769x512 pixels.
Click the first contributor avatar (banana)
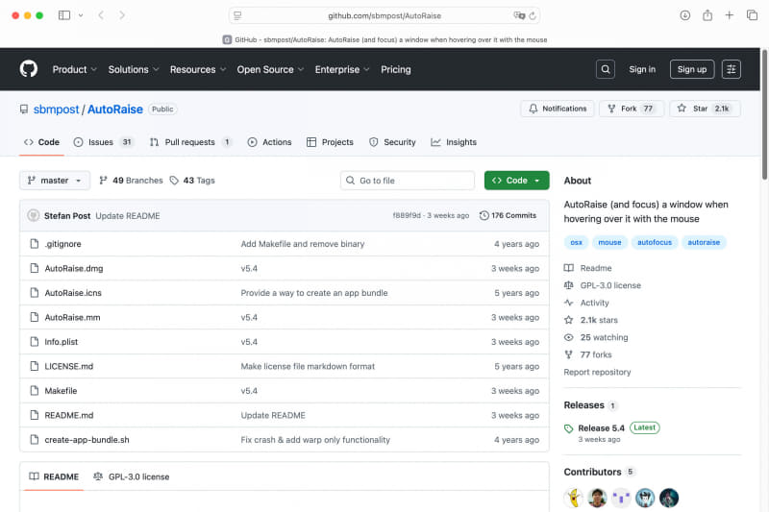[573, 498]
